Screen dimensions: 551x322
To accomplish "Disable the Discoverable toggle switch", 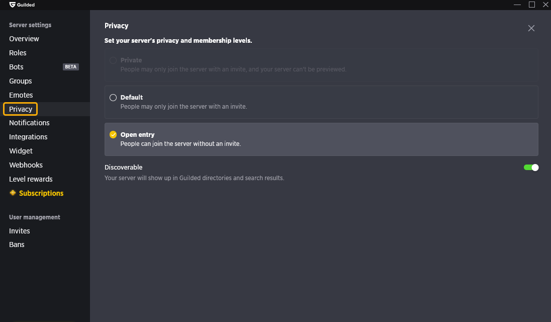I will point(531,168).
